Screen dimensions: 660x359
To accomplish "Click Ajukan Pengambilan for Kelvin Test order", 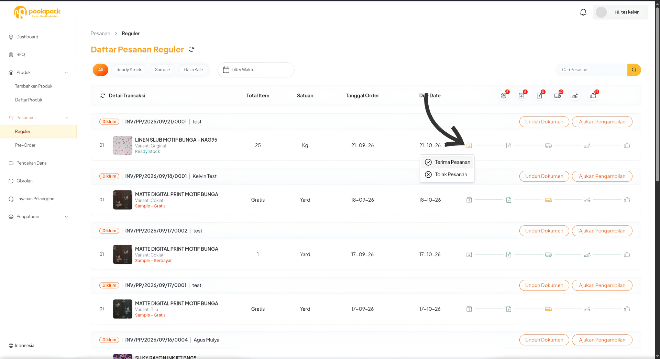I will 602,176.
